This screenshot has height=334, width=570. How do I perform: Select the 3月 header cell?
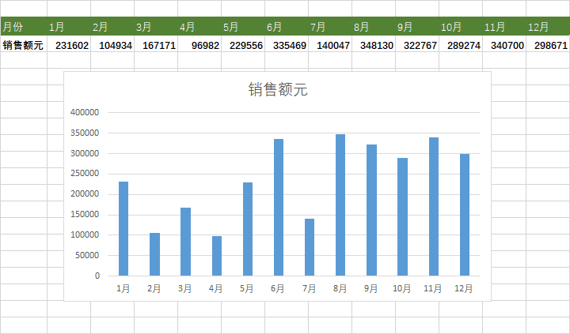tap(156, 27)
